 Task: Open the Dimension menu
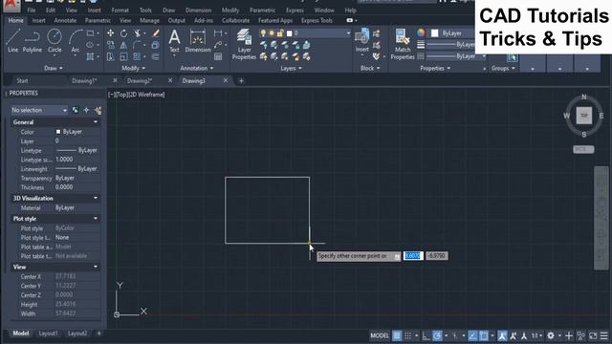click(198, 11)
